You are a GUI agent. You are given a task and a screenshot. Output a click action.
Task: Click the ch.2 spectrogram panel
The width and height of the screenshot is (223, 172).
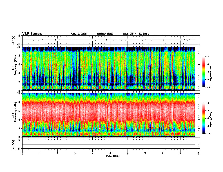tap(109, 115)
